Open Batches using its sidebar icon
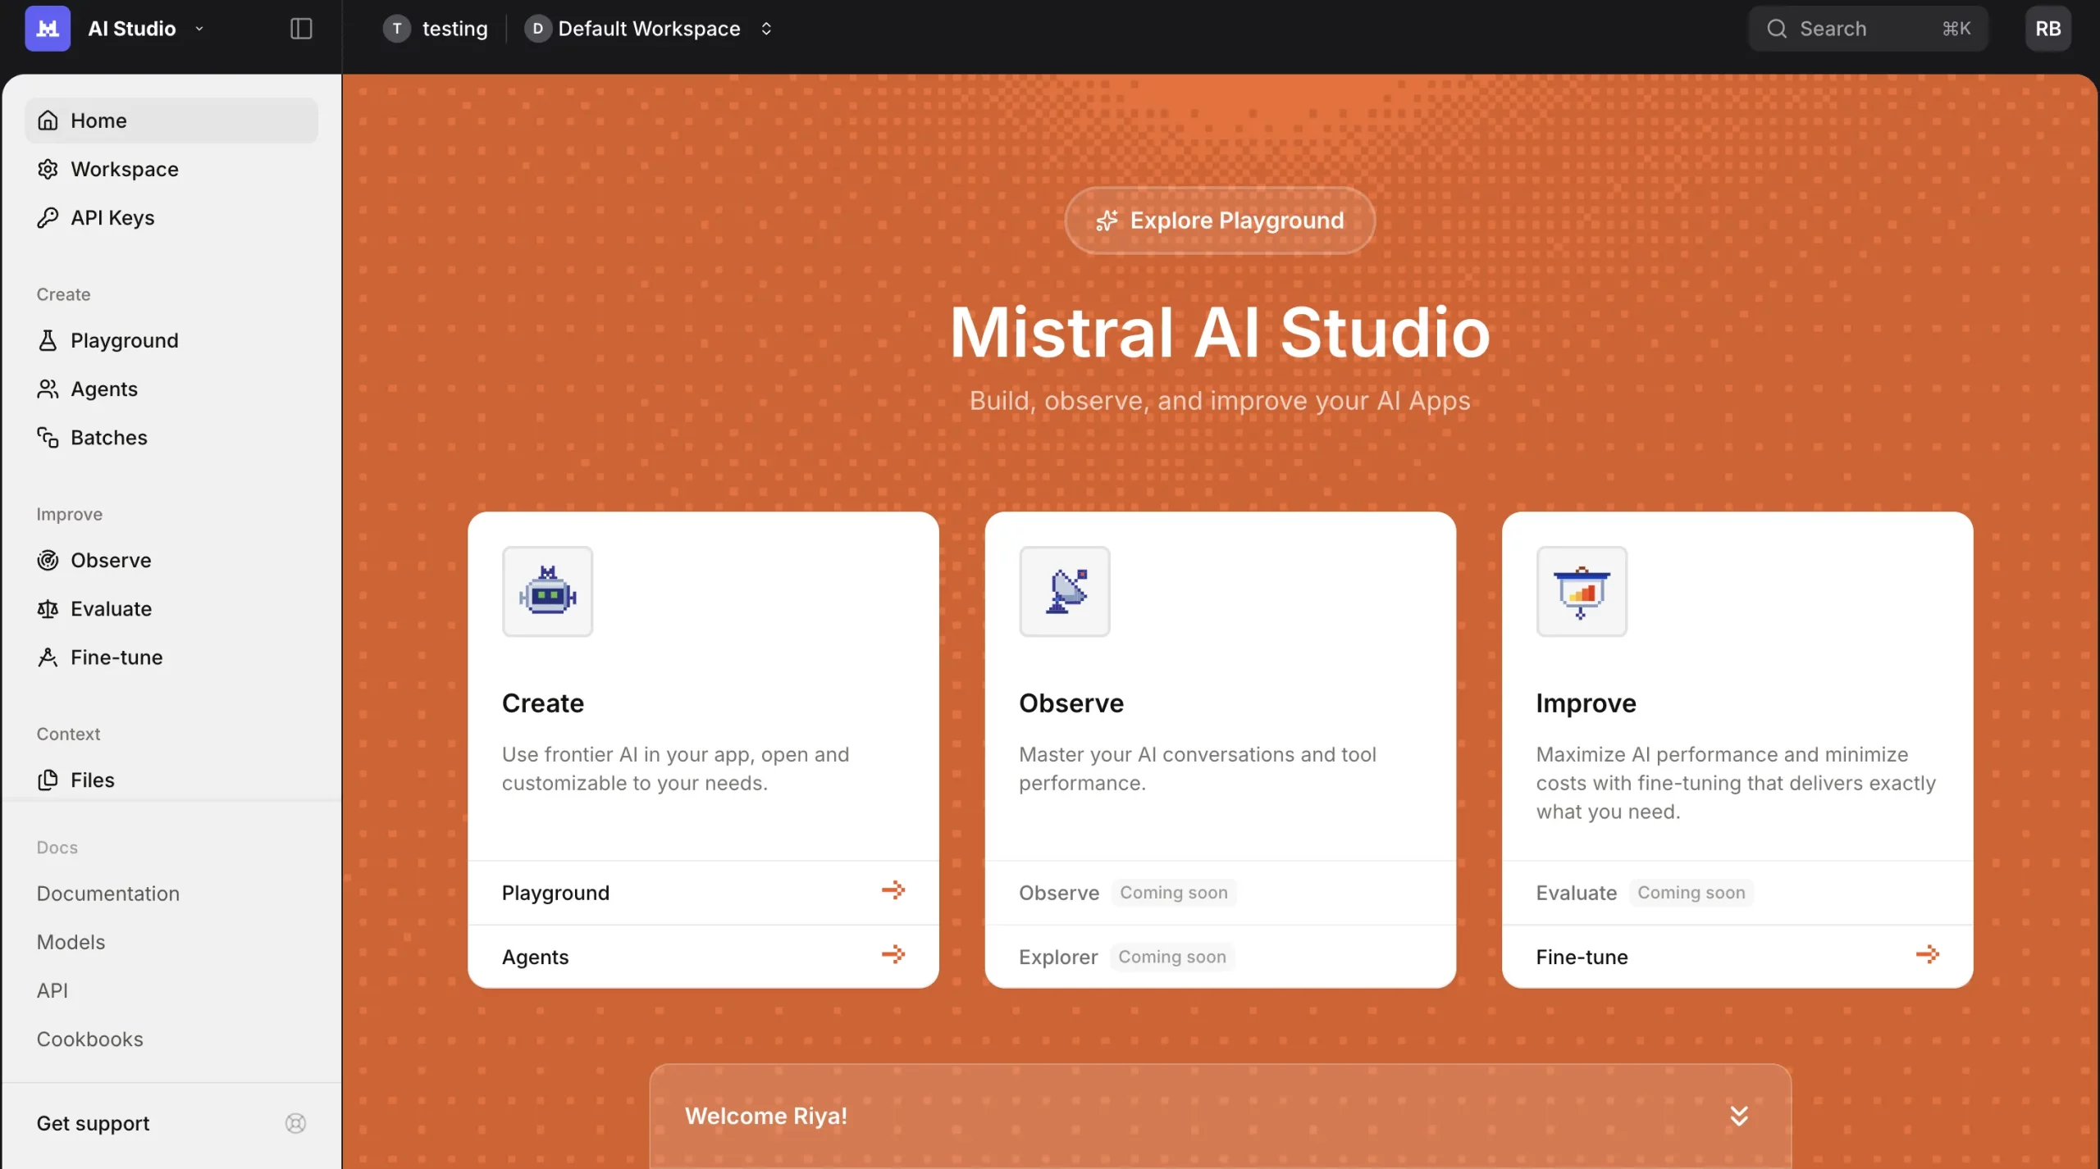 click(x=48, y=437)
